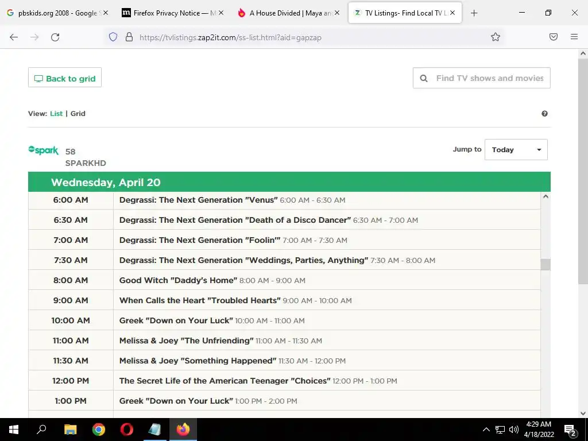588x441 pixels.
Task: Open the Jump to Today dropdown
Action: click(x=516, y=150)
